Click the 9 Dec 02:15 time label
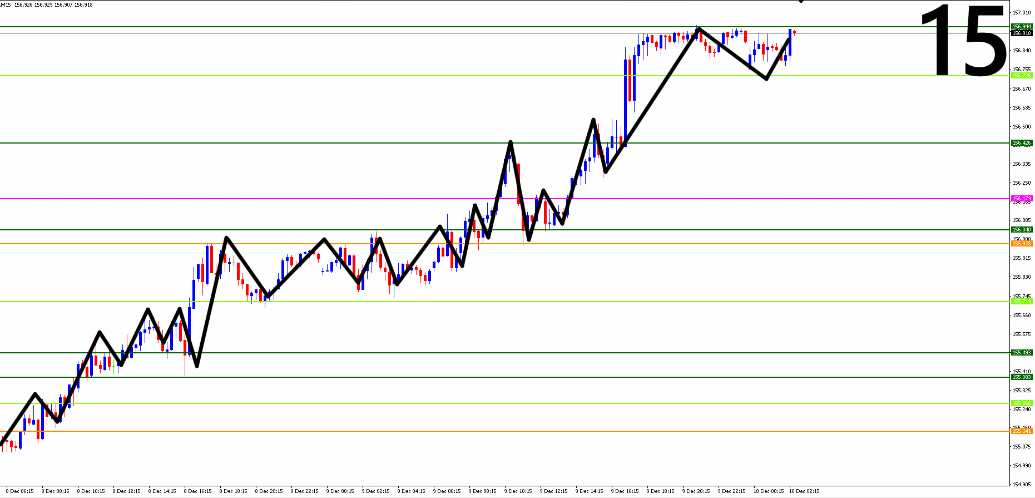1035x498 pixels. pos(376,491)
